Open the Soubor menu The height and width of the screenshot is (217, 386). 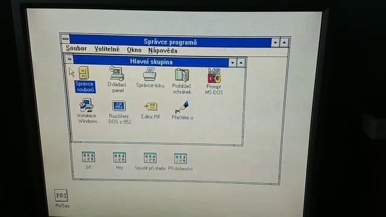tap(76, 48)
